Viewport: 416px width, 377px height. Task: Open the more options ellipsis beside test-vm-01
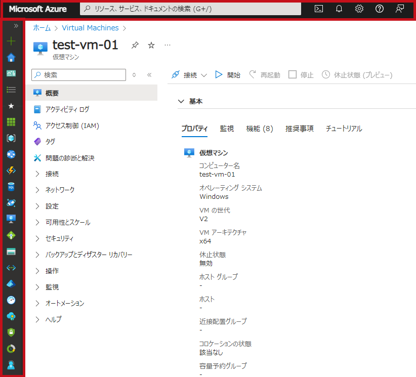point(168,45)
